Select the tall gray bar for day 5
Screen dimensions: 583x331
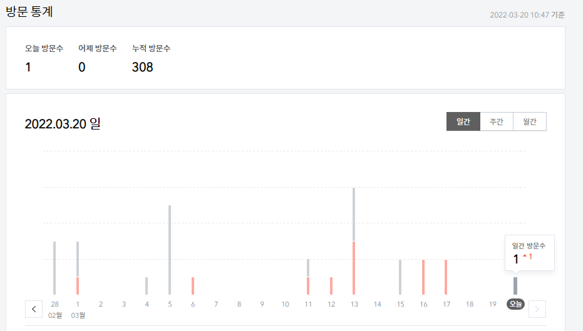(x=170, y=250)
